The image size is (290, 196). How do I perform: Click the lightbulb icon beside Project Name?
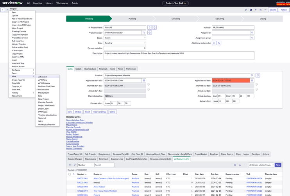[x=149, y=27]
